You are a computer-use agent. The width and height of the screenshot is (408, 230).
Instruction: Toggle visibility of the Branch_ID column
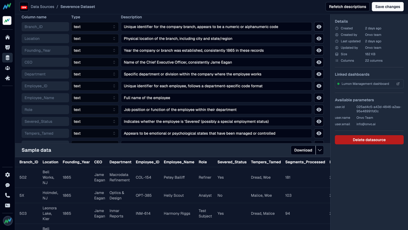click(319, 27)
